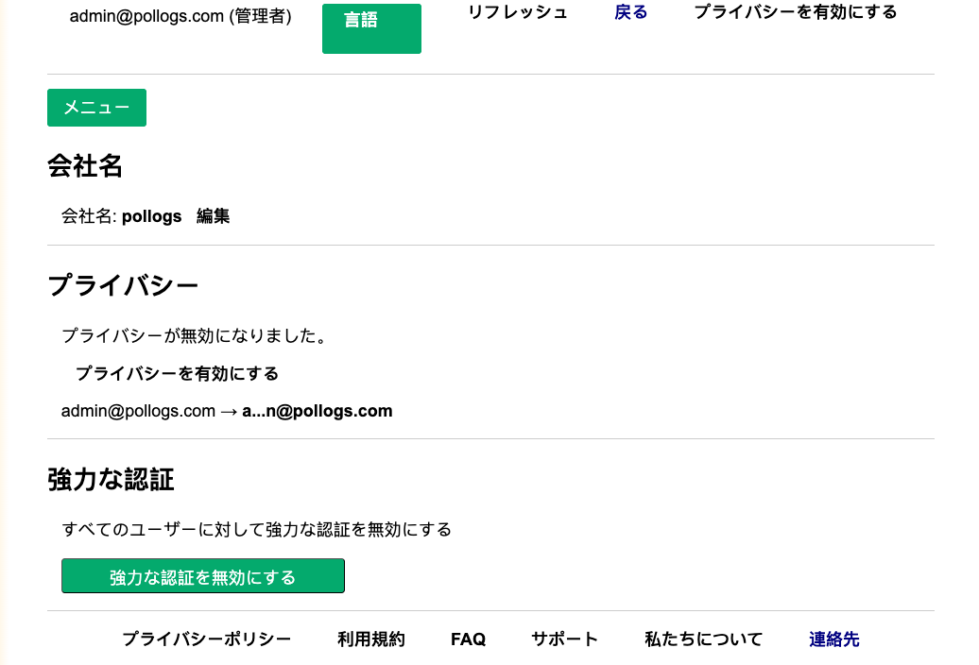Viewport: 979px width, 665px height.
Task: Click リフレッシュ to refresh the page
Action: 517,12
